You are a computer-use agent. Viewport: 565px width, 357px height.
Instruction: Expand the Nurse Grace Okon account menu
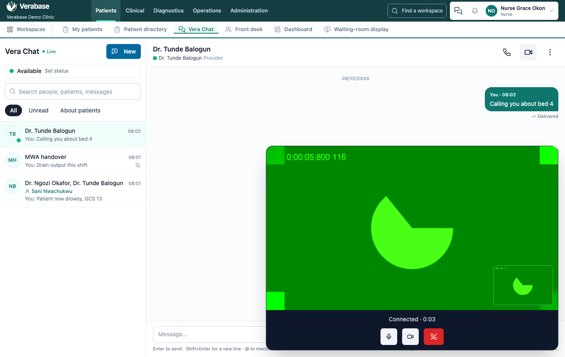pyautogui.click(x=520, y=11)
